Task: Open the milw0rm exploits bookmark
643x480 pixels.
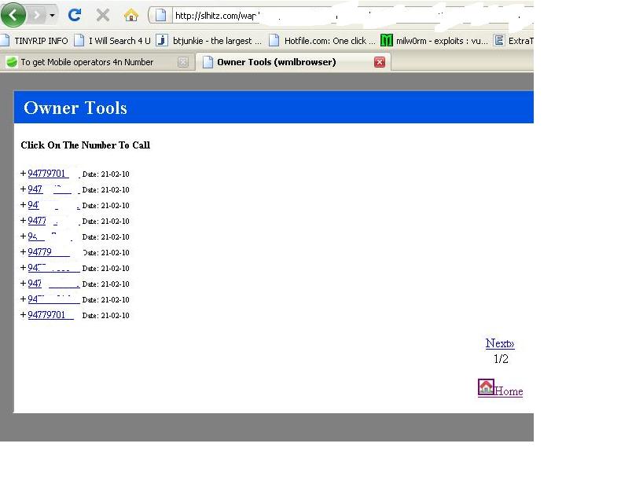Action: coord(435,40)
